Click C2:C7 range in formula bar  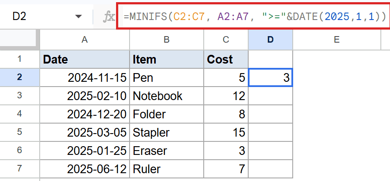click(189, 17)
